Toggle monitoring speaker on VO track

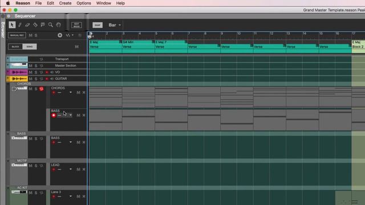click(52, 72)
